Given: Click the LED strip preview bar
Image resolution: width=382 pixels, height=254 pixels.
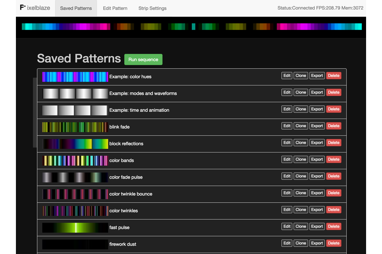Looking at the screenshot, I should pyautogui.click(x=192, y=27).
